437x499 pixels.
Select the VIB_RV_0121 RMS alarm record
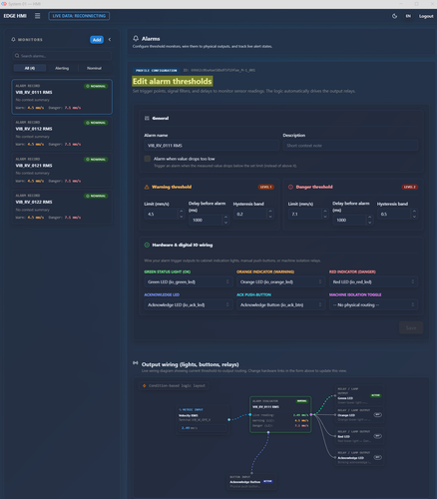tap(62, 170)
